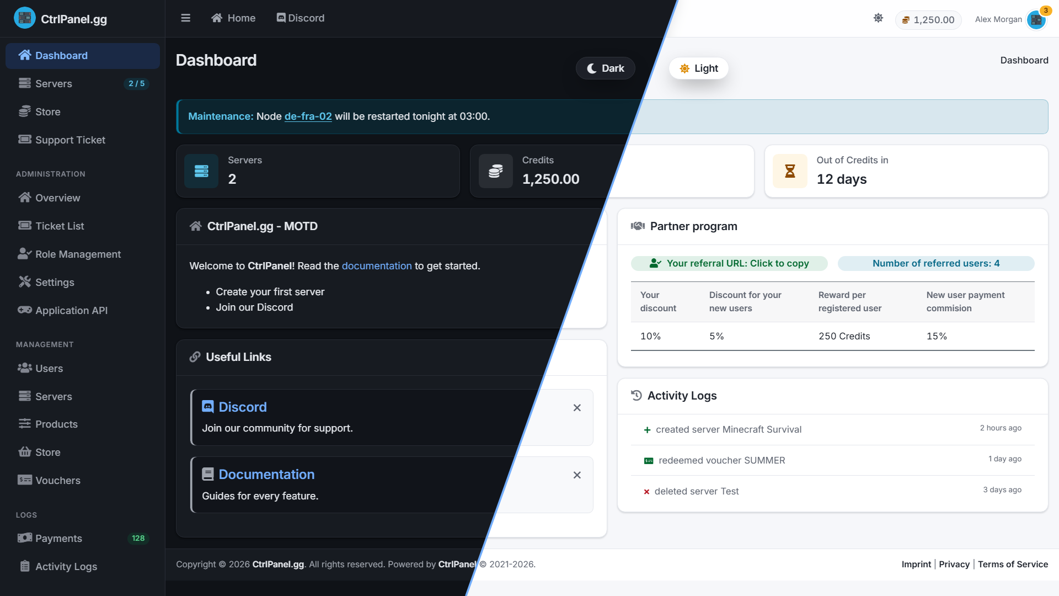Click the CtrlPanel.gg logo icon
The image size is (1059, 596).
pos(25,18)
